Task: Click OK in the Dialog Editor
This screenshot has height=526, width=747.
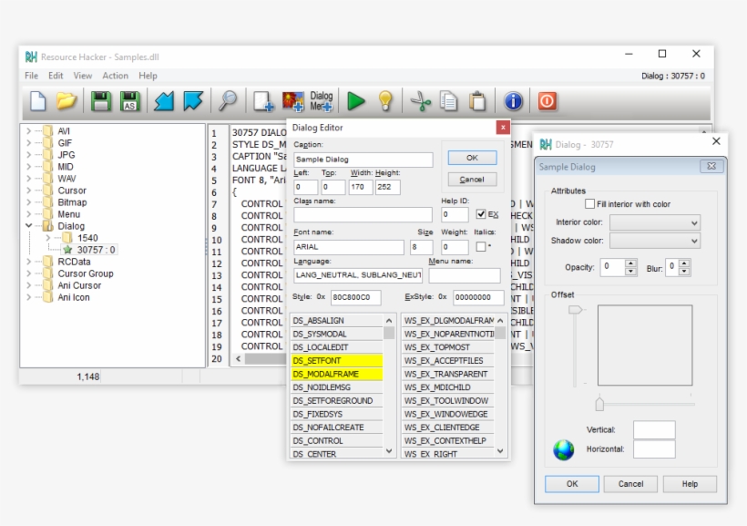Action: click(472, 158)
